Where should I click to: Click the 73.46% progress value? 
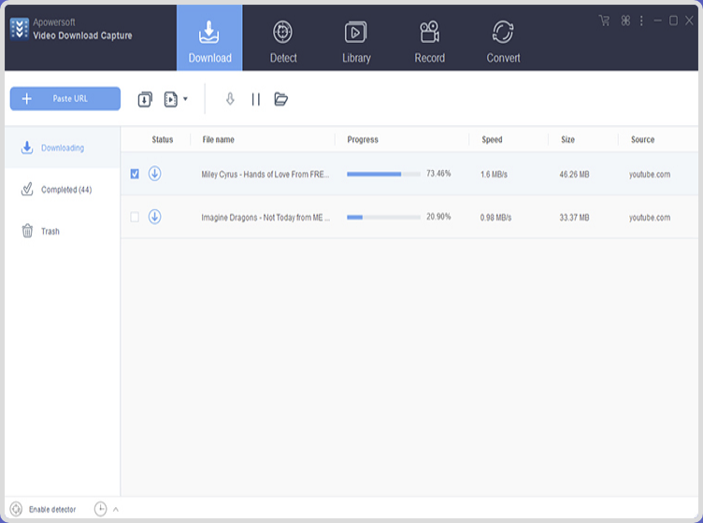438,174
